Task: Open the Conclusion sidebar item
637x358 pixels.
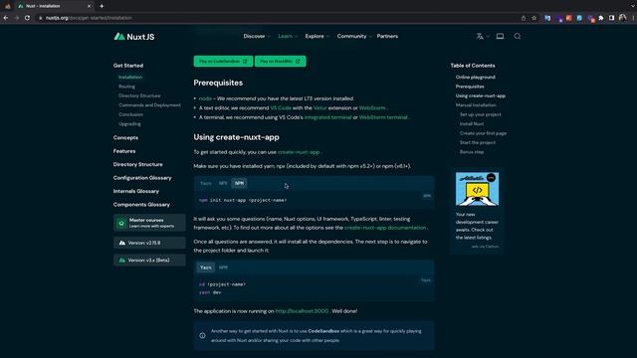Action: 130,114
